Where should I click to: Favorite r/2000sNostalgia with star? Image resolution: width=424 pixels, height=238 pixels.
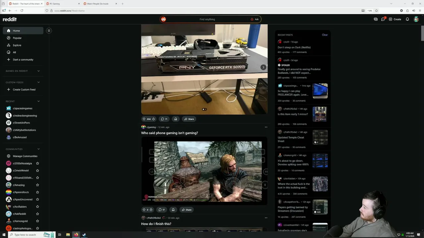click(37, 163)
